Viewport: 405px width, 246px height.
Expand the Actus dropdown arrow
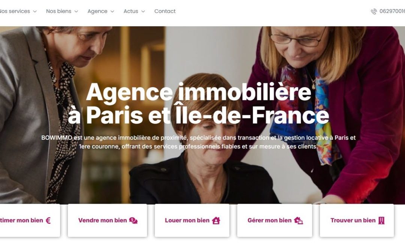(x=143, y=11)
